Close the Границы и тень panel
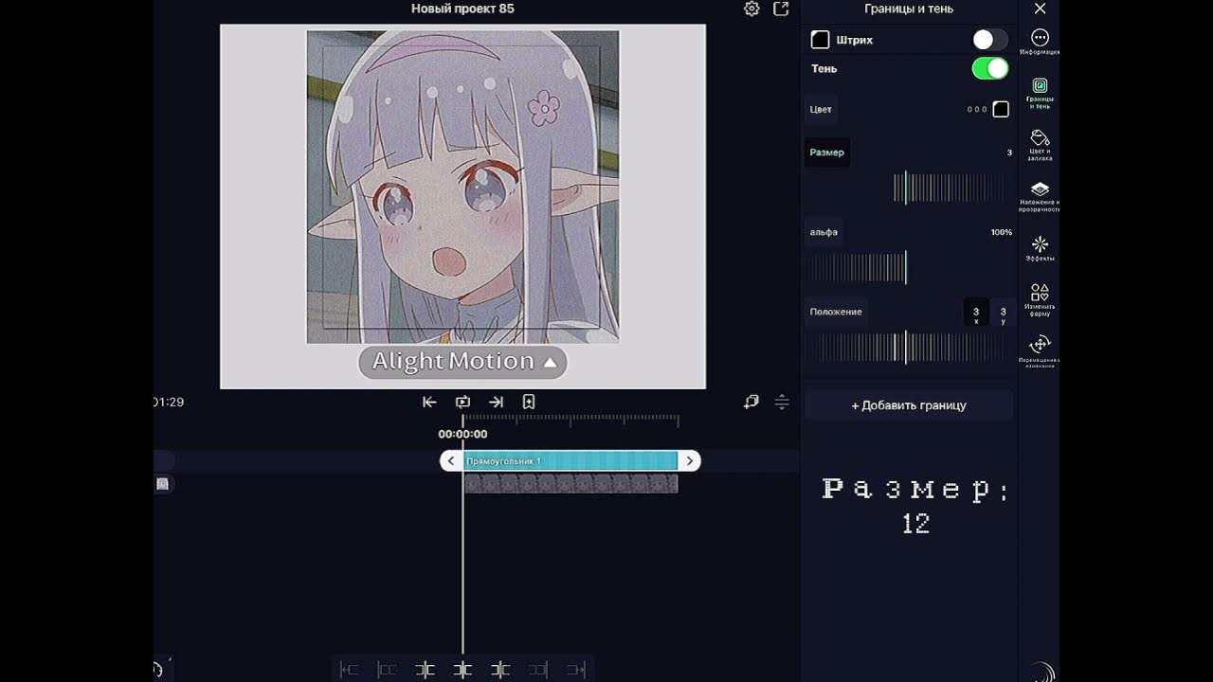The height and width of the screenshot is (682, 1213). coord(1040,9)
